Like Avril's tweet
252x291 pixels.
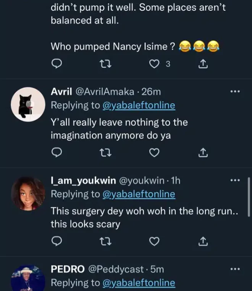pyautogui.click(x=154, y=153)
